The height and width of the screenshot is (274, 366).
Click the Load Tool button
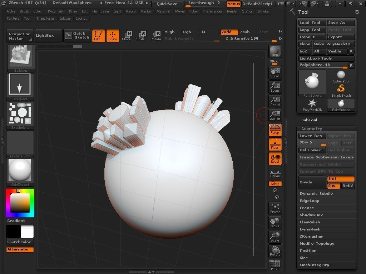(312, 22)
